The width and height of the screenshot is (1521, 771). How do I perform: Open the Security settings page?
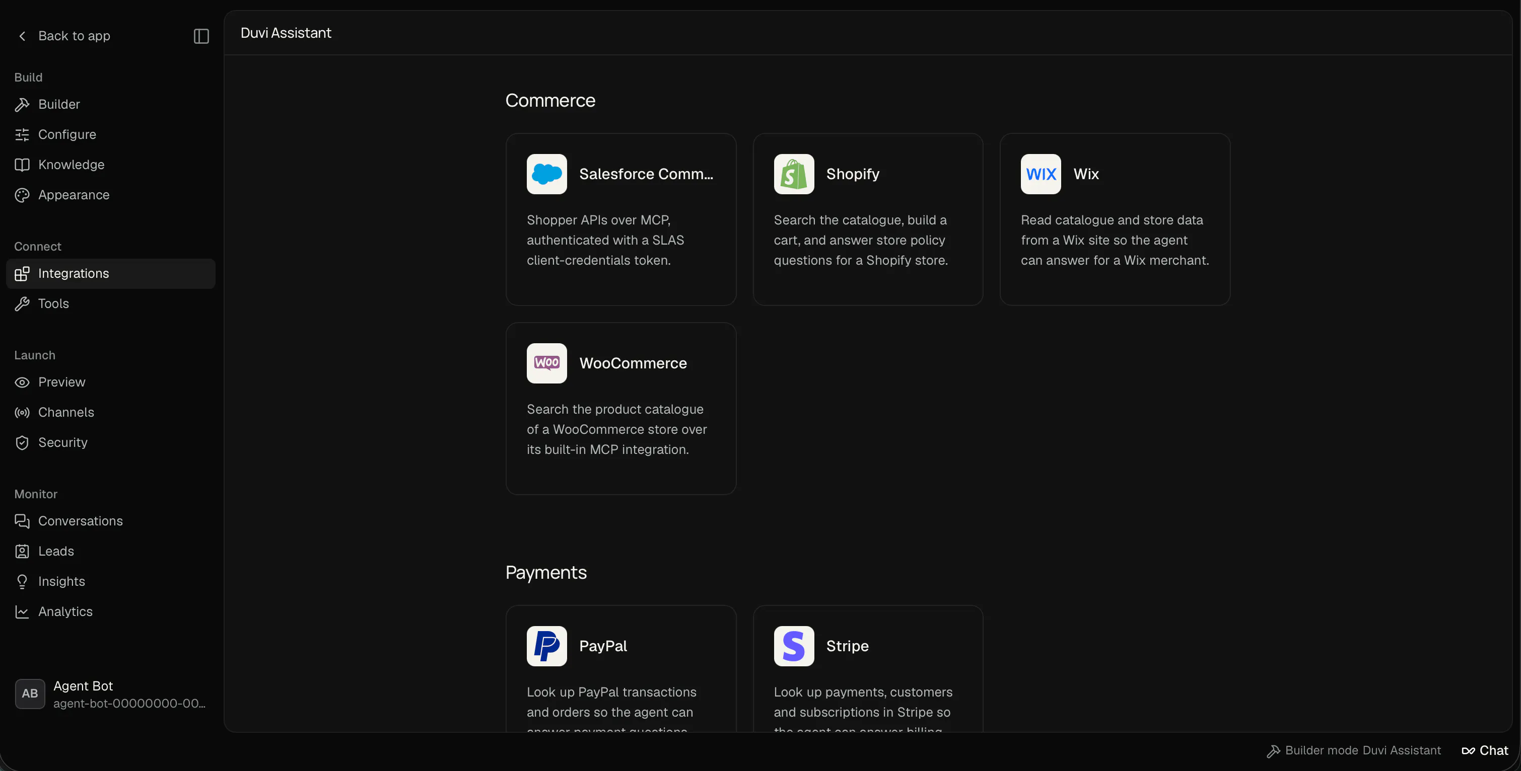point(110,442)
